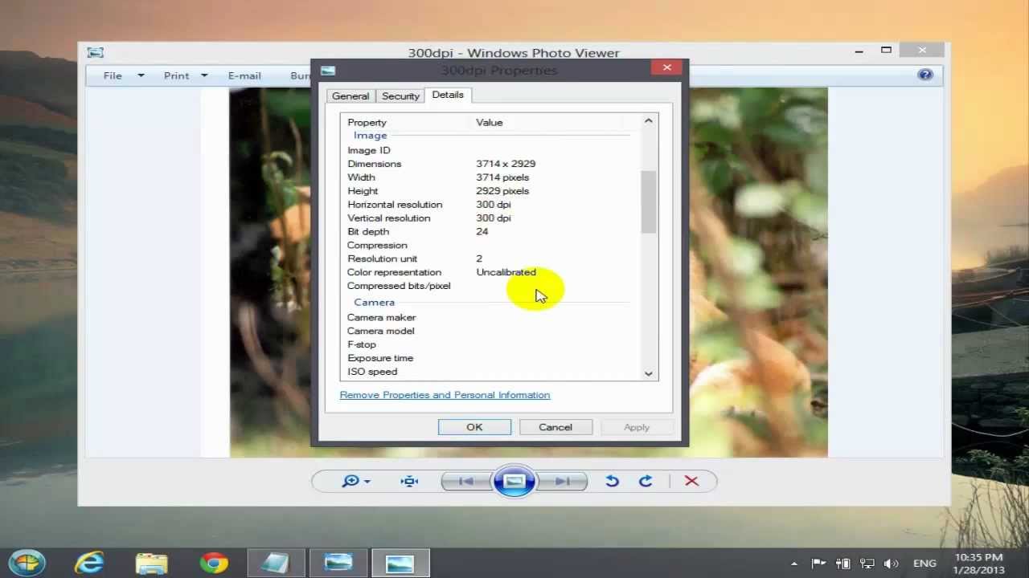Screen dimensions: 1029x578
Task: Click the scroll down arrow in details list
Action: pyautogui.click(x=649, y=373)
